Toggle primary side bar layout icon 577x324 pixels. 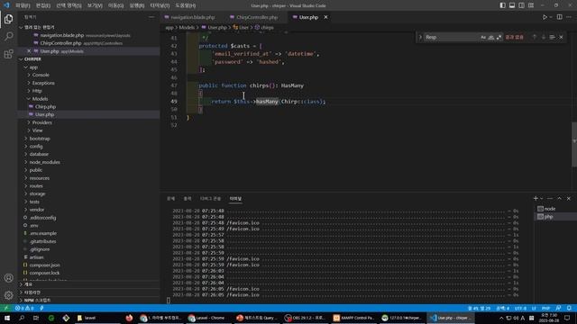503,5
